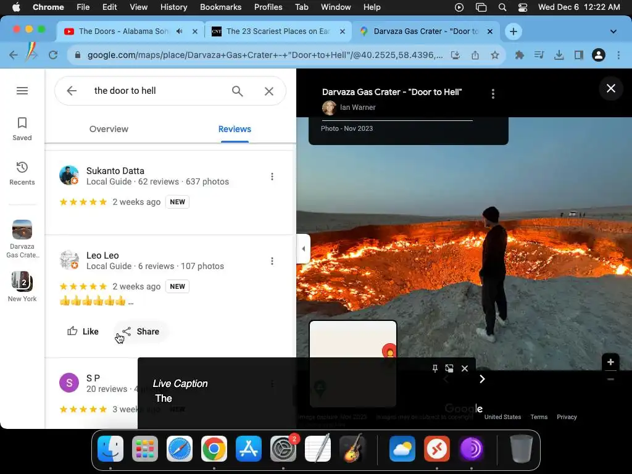The width and height of the screenshot is (632, 474).
Task: Open Ian Warner photographer profile
Action: coord(357,107)
